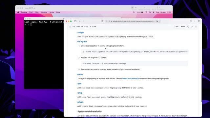This screenshot has width=210, height=118.
Task: Open the zplugin heading link
Action: coord(80,102)
